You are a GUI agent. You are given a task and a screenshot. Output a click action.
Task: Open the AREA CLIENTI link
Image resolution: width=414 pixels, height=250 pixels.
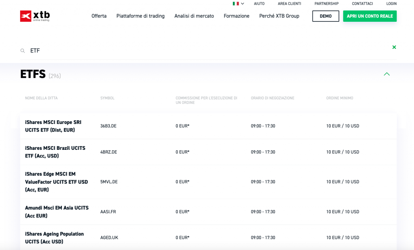coord(289,4)
